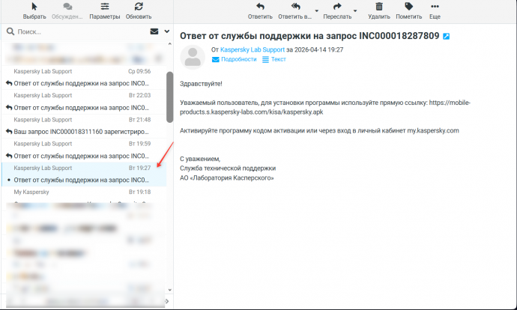517x310 pixels.
Task: Toggle the envelope mail filter
Action: coord(154,32)
